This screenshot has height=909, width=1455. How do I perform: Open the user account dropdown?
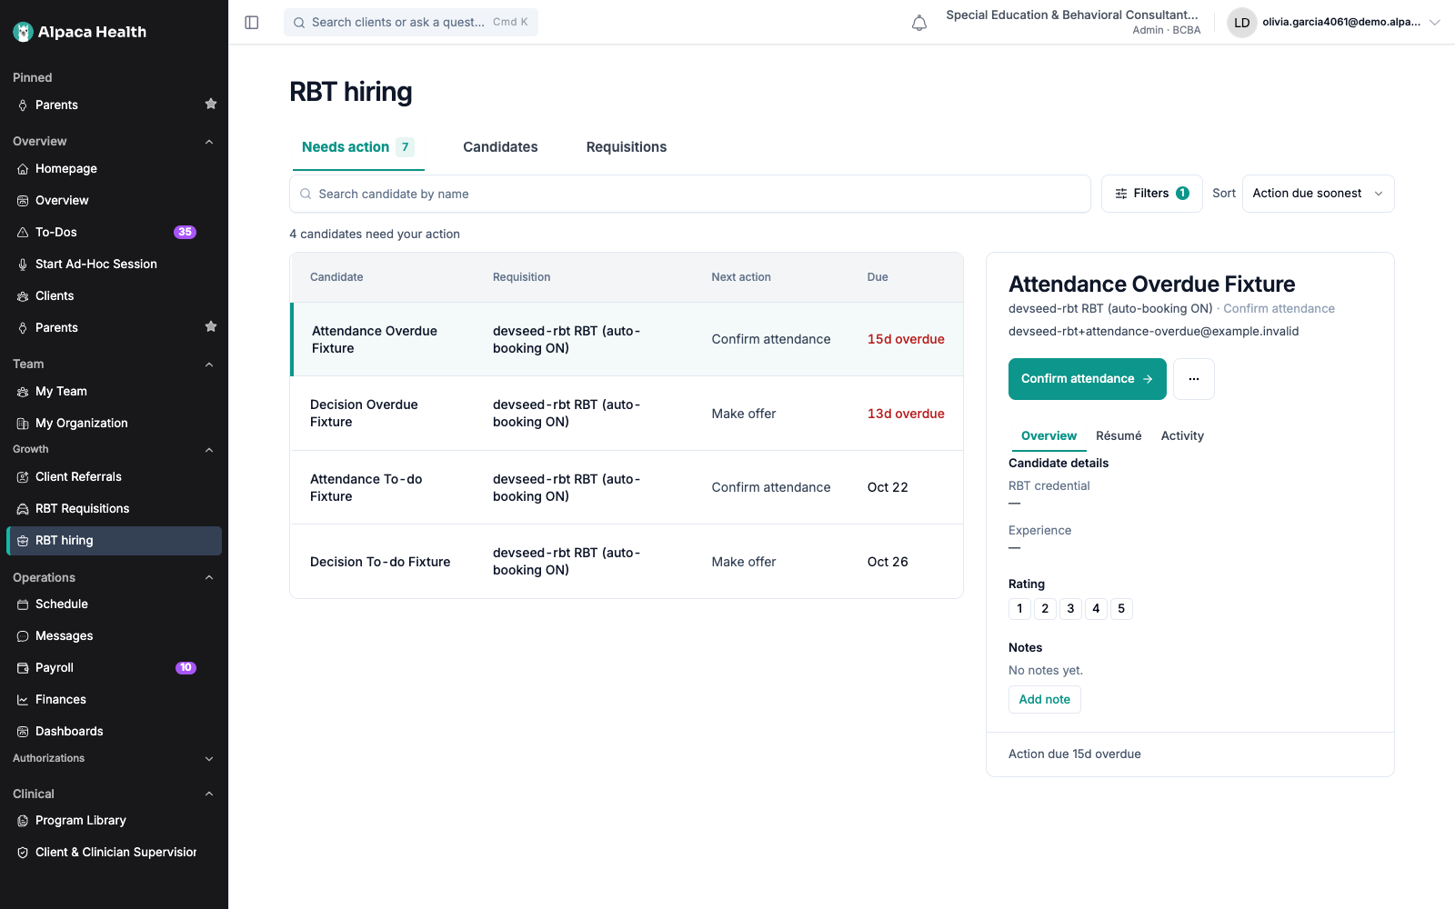[1334, 23]
